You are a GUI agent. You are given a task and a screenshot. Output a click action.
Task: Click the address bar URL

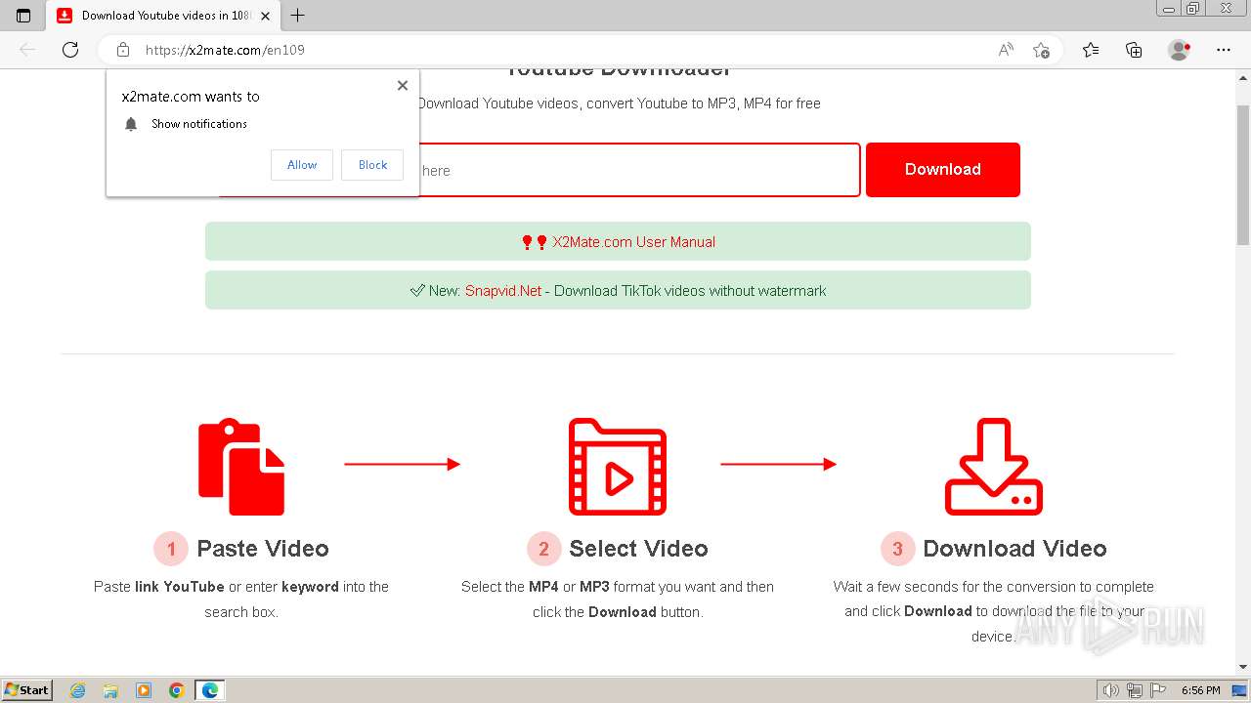(x=225, y=50)
